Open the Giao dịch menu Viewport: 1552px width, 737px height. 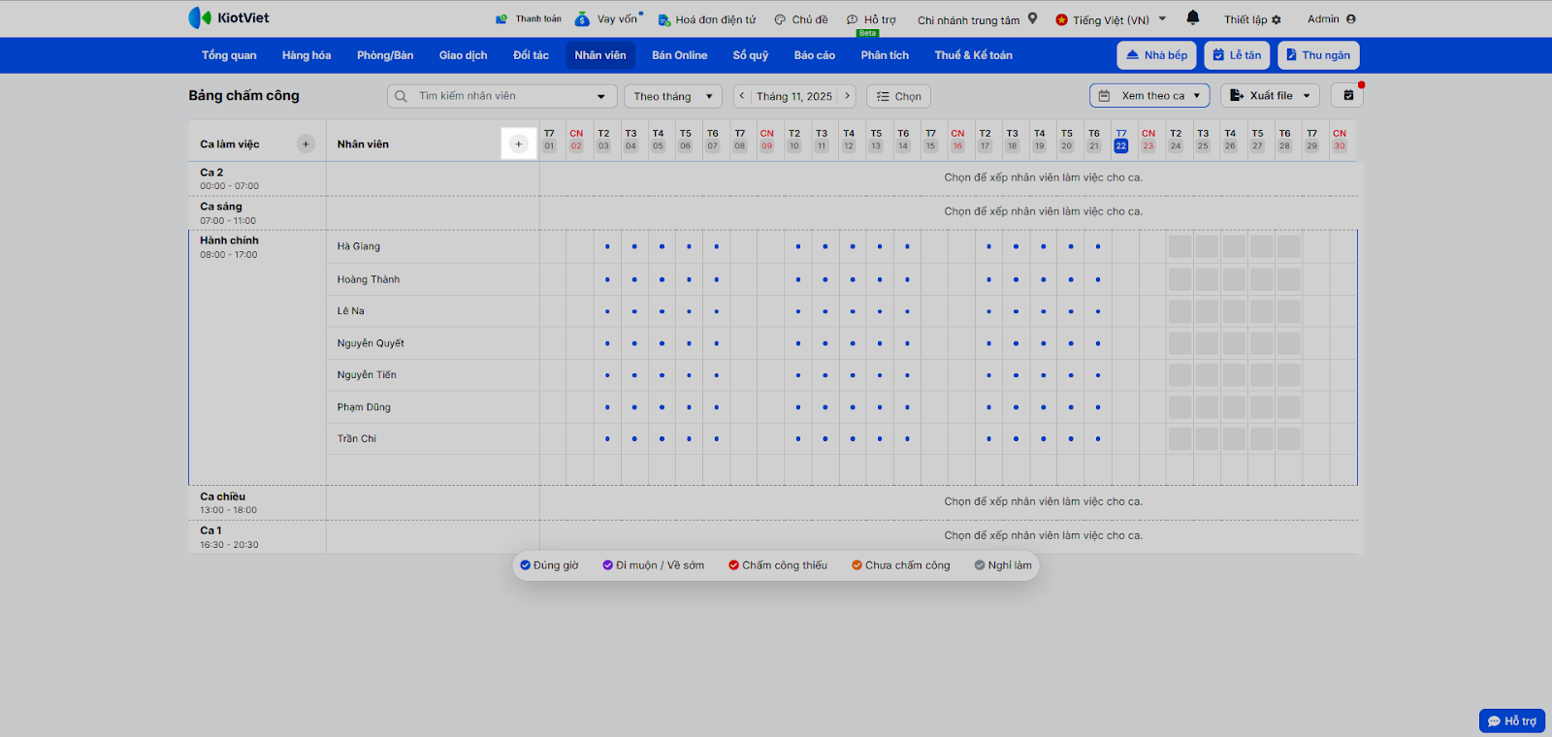464,55
